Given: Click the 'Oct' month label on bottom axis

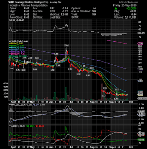Looking at the screenshot, I should [x=131, y=147].
